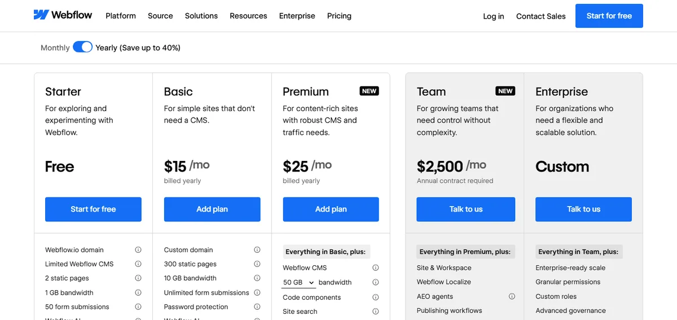Click 'Everything in Team, plus:' label
The image size is (677, 320).
tap(578, 252)
